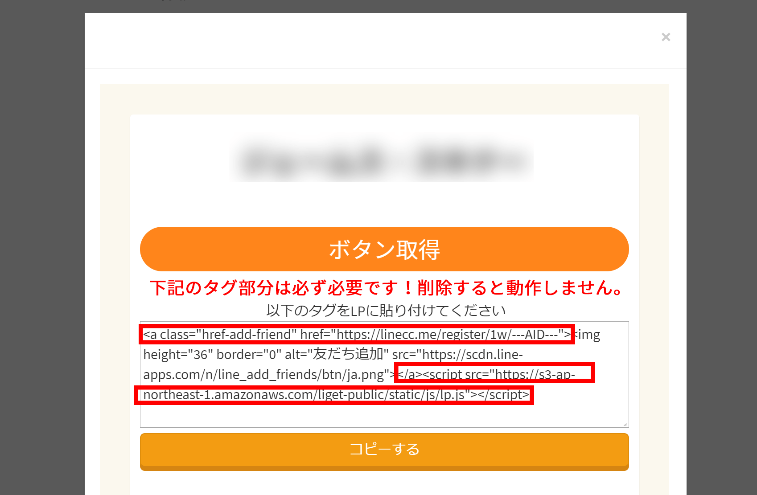Click the dark backdrop right of the modal

pyautogui.click(x=721, y=247)
